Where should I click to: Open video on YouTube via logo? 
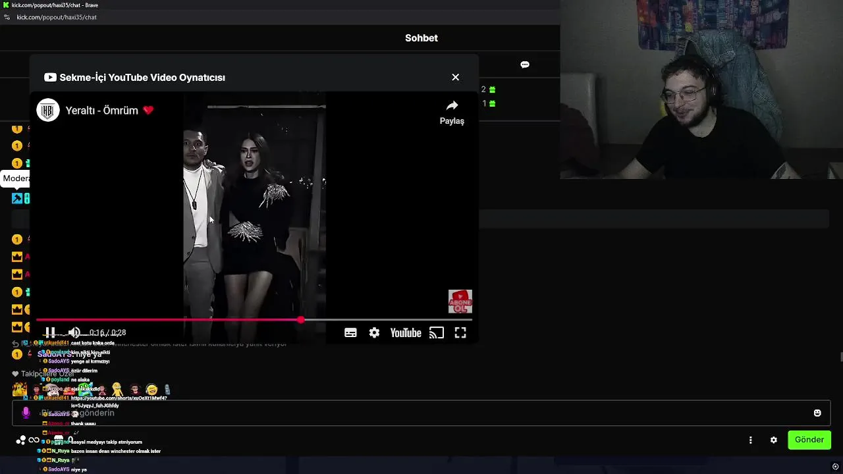point(406,333)
